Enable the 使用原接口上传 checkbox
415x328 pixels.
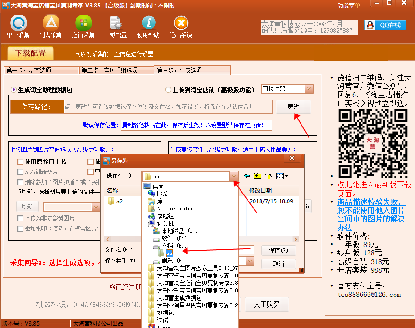click(x=20, y=161)
